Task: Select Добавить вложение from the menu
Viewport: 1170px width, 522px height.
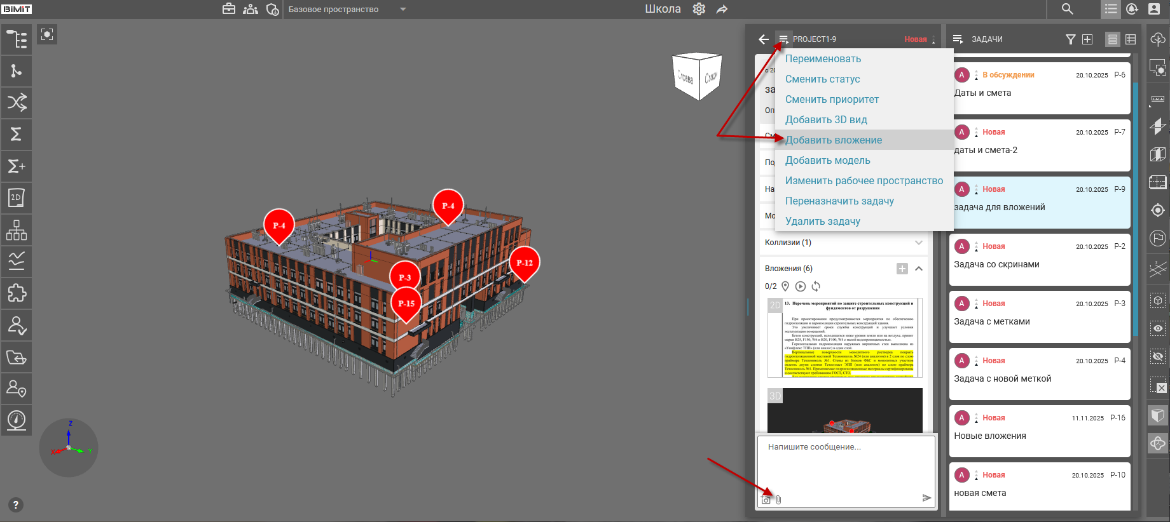Action: point(833,140)
